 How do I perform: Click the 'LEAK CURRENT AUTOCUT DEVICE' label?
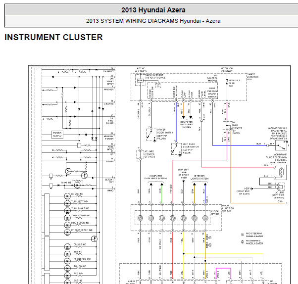(x=155, y=76)
